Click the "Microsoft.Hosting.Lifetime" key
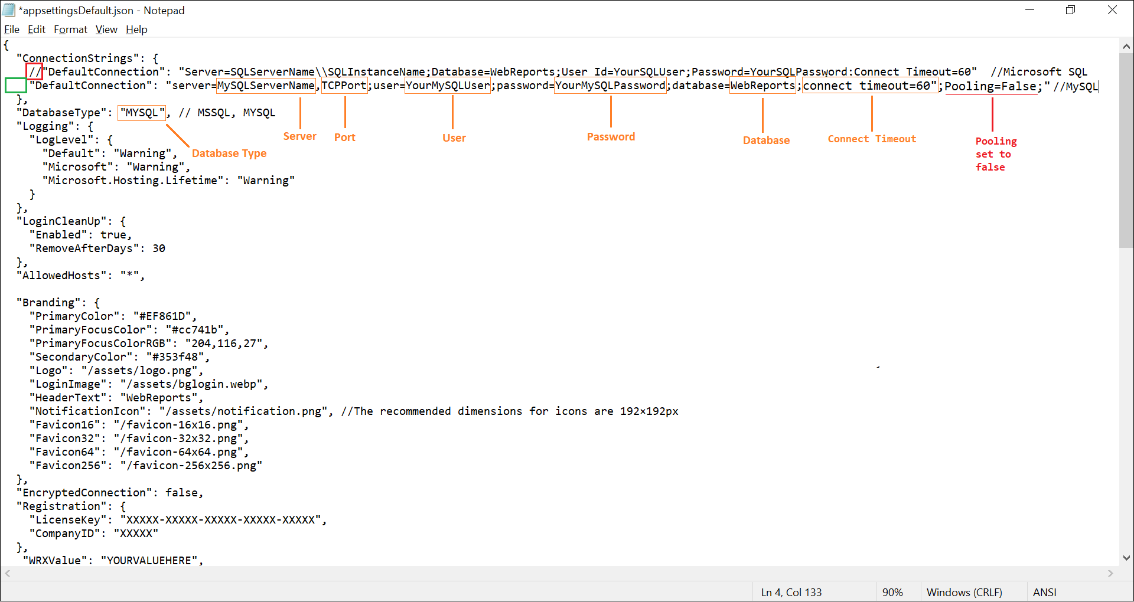1134x602 pixels. click(133, 181)
